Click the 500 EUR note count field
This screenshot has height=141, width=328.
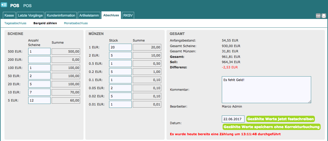pos(39,51)
